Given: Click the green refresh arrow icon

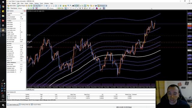Looking at the screenshot, I should (x=31, y=6).
